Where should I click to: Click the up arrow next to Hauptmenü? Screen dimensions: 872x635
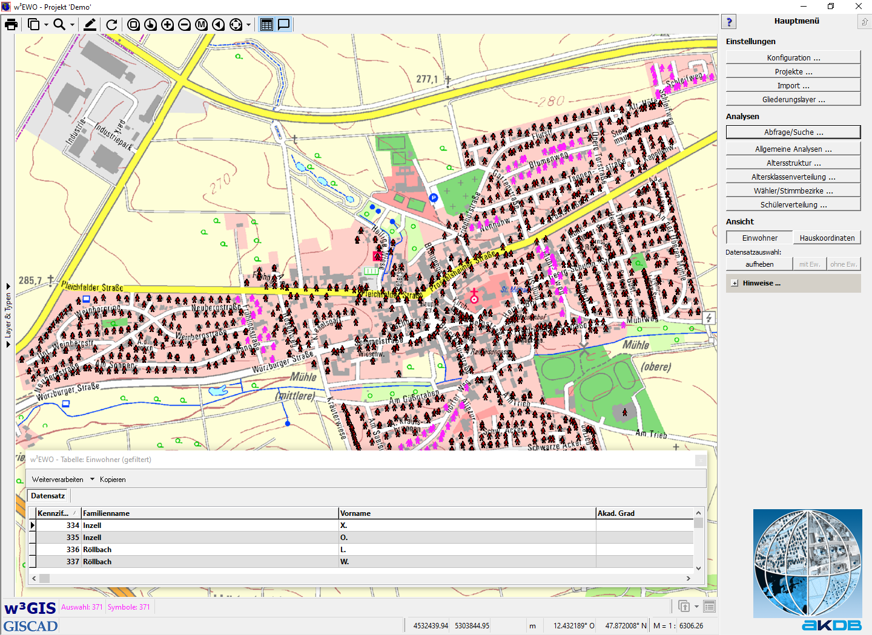tap(865, 22)
